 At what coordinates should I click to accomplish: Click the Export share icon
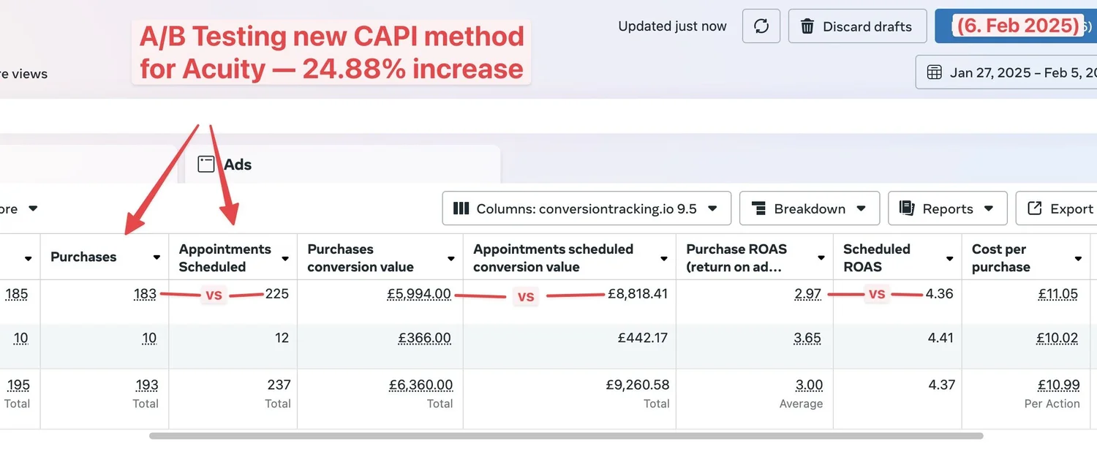[1035, 208]
